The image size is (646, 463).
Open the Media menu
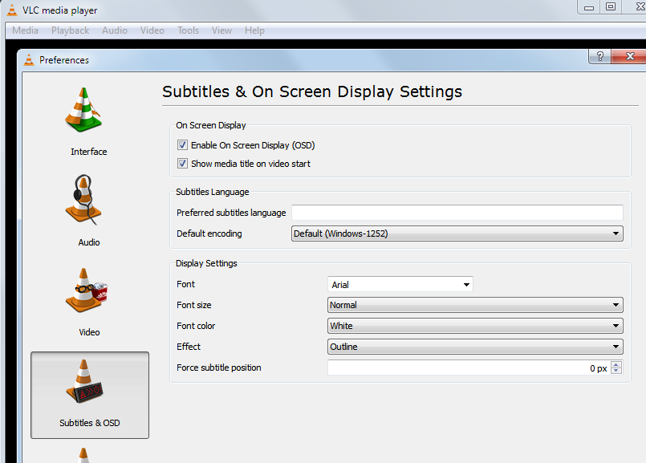pyautogui.click(x=25, y=30)
